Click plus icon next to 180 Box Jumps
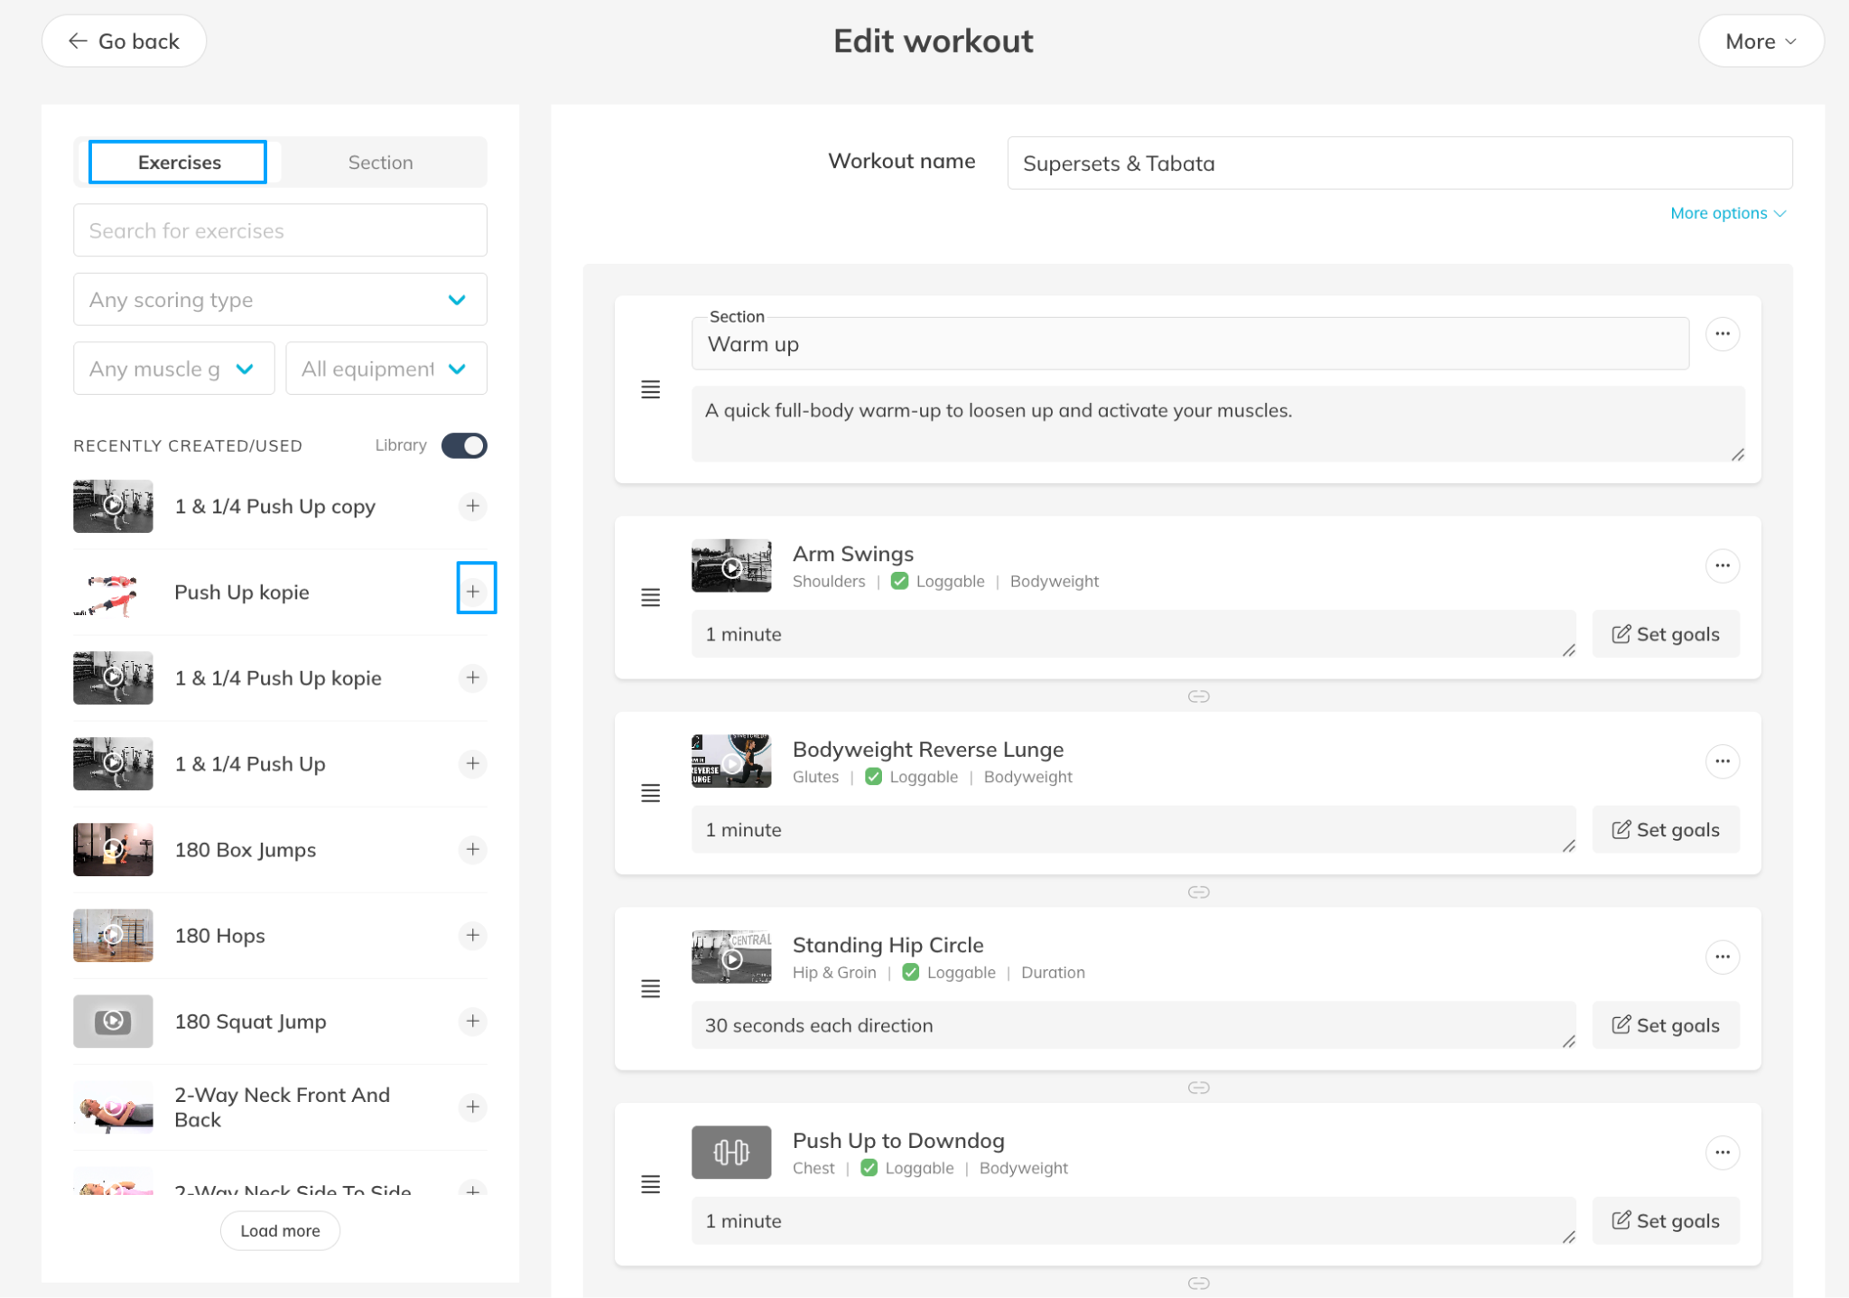Image resolution: width=1849 pixels, height=1298 pixels. [473, 849]
